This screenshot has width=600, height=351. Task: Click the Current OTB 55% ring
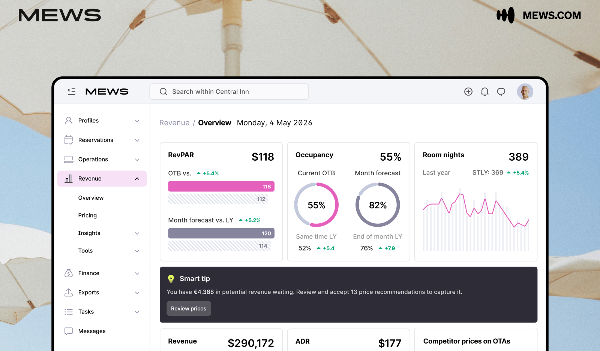316,205
